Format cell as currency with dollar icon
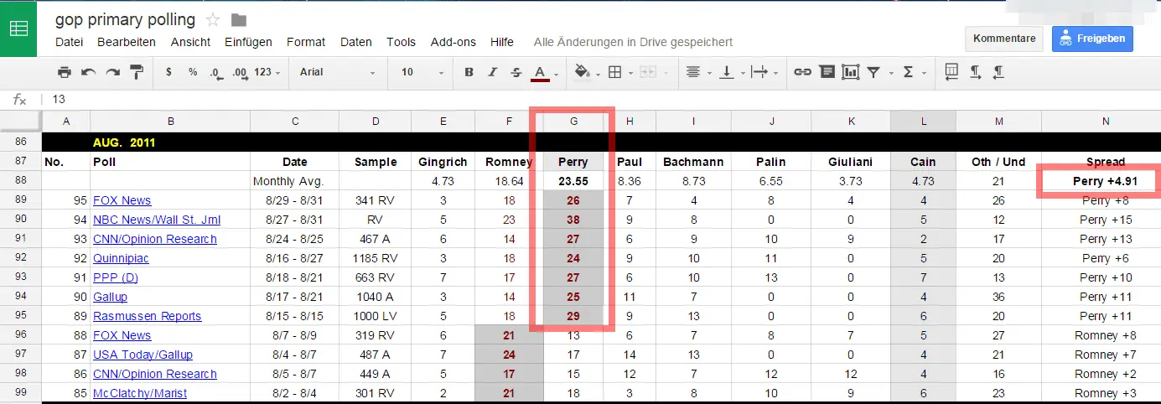Viewport: 1161px width, 404px height. click(x=168, y=72)
